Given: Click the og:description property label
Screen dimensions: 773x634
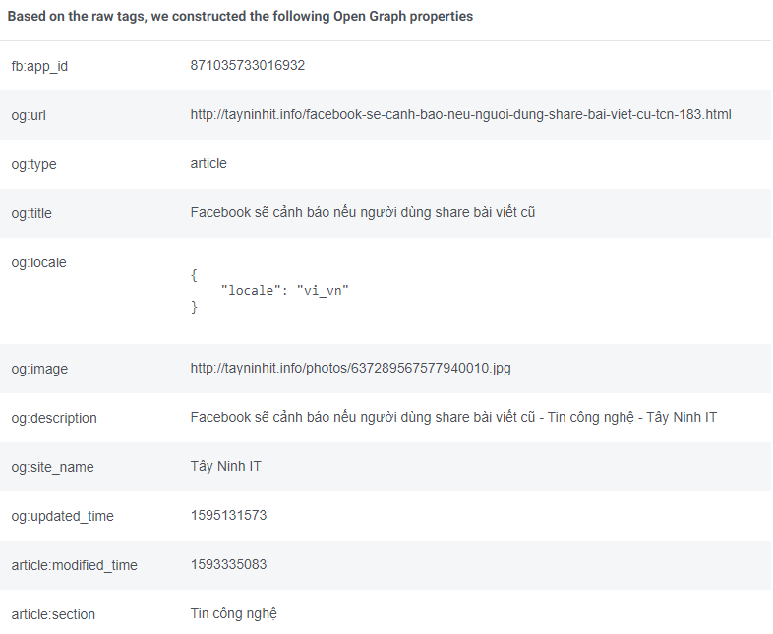Looking at the screenshot, I should (54, 418).
